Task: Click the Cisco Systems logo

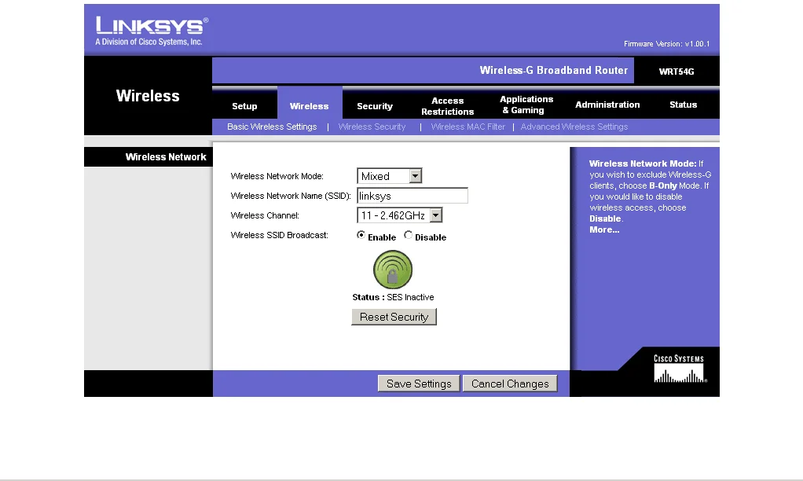Action: [x=679, y=369]
